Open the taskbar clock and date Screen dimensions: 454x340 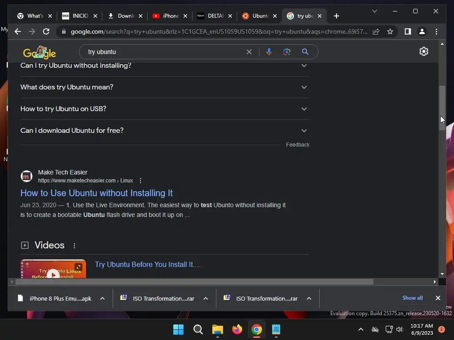click(422, 329)
